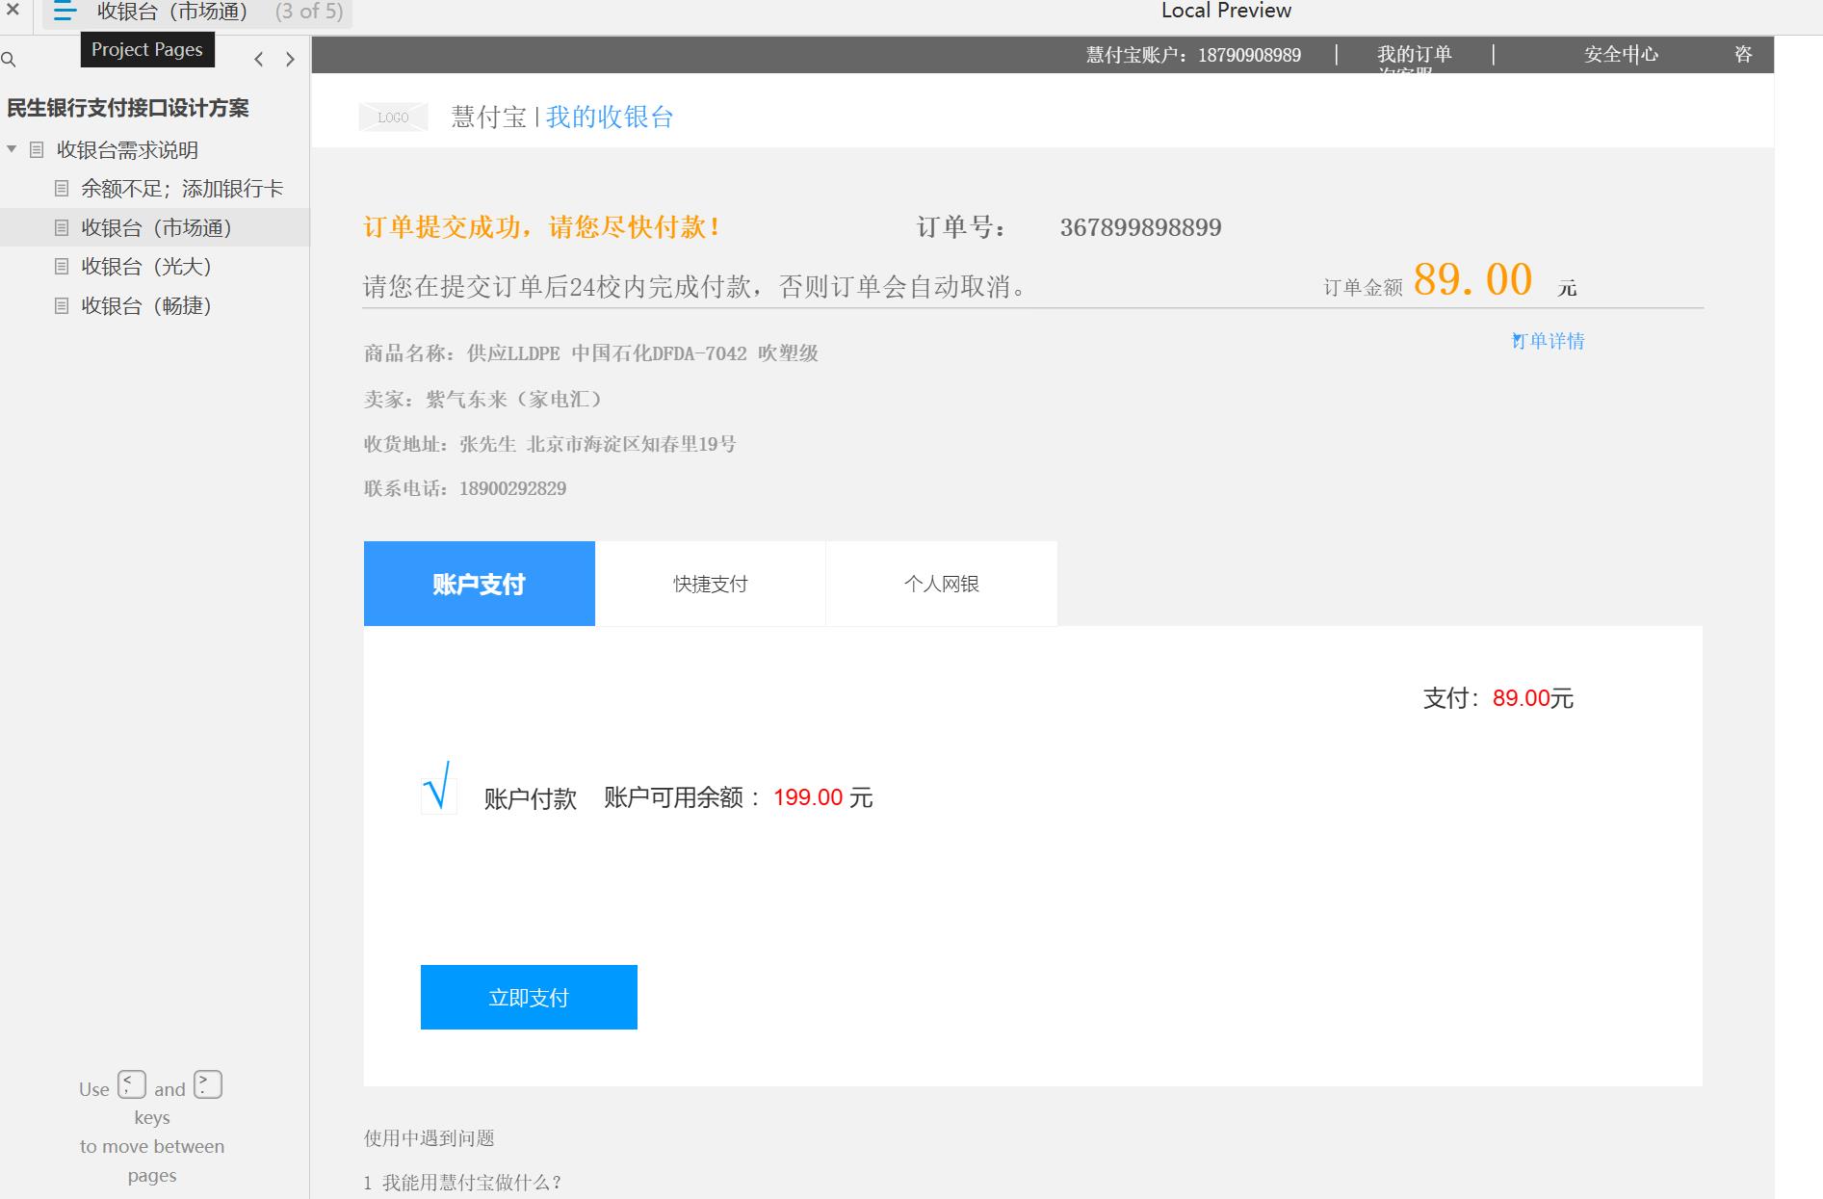Open the 收银台（畅捷） page

(x=145, y=306)
